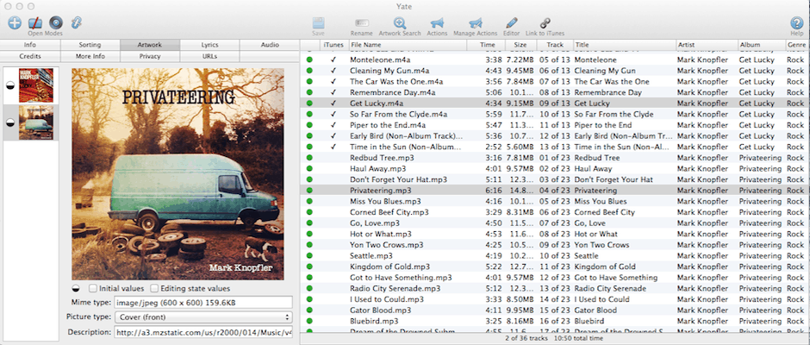Sort the track list by Time column
Screen dimensions: 810x345
coord(488,44)
